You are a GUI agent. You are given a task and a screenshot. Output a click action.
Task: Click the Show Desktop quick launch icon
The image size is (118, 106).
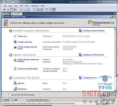pos(16,100)
